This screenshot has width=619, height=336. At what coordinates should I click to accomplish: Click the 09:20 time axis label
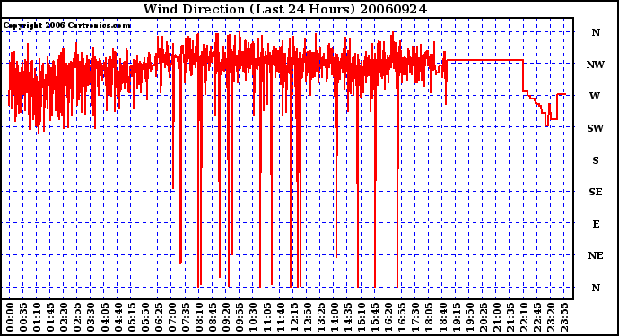(226, 317)
